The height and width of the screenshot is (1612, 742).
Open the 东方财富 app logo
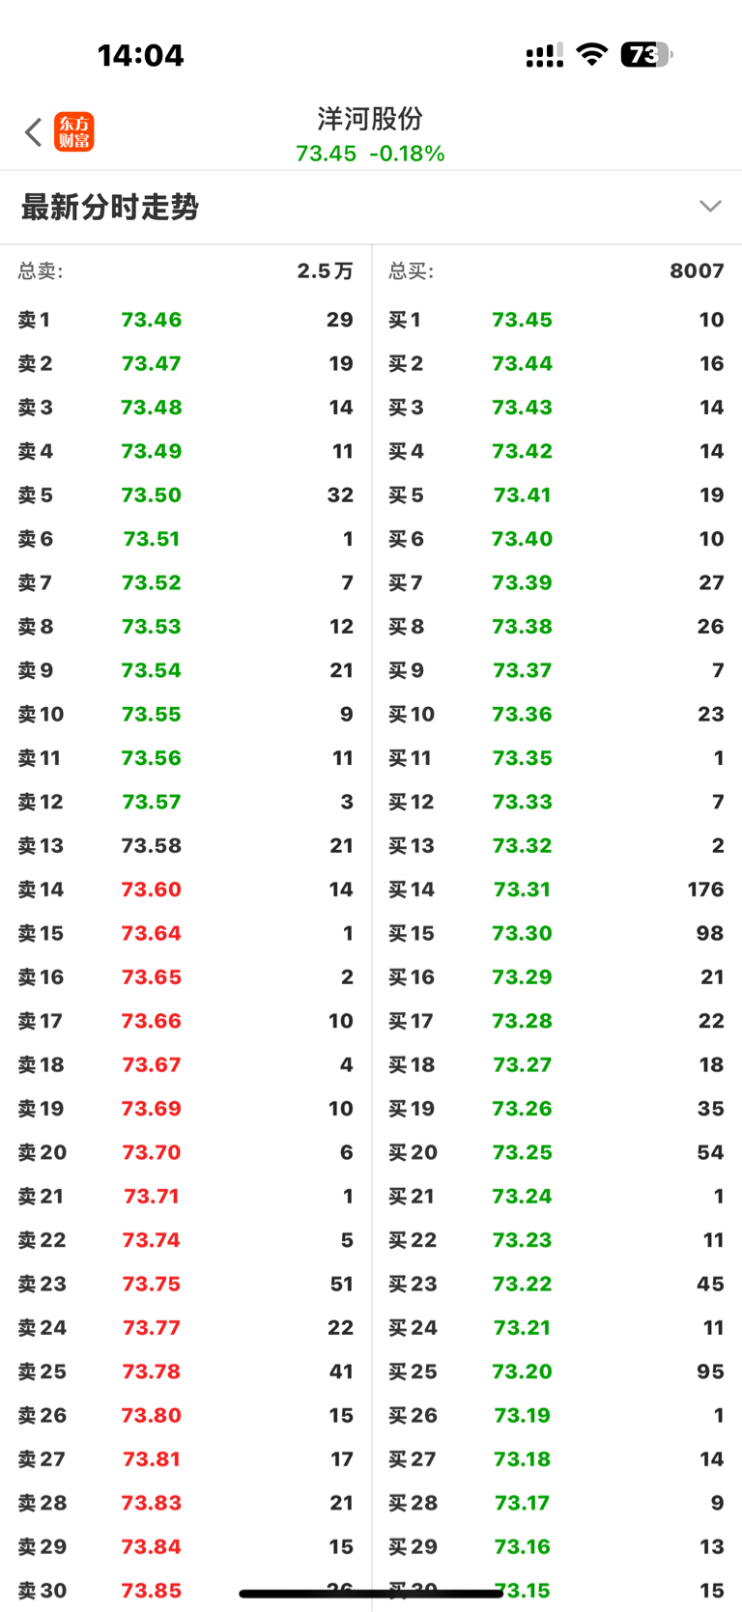pyautogui.click(x=74, y=132)
